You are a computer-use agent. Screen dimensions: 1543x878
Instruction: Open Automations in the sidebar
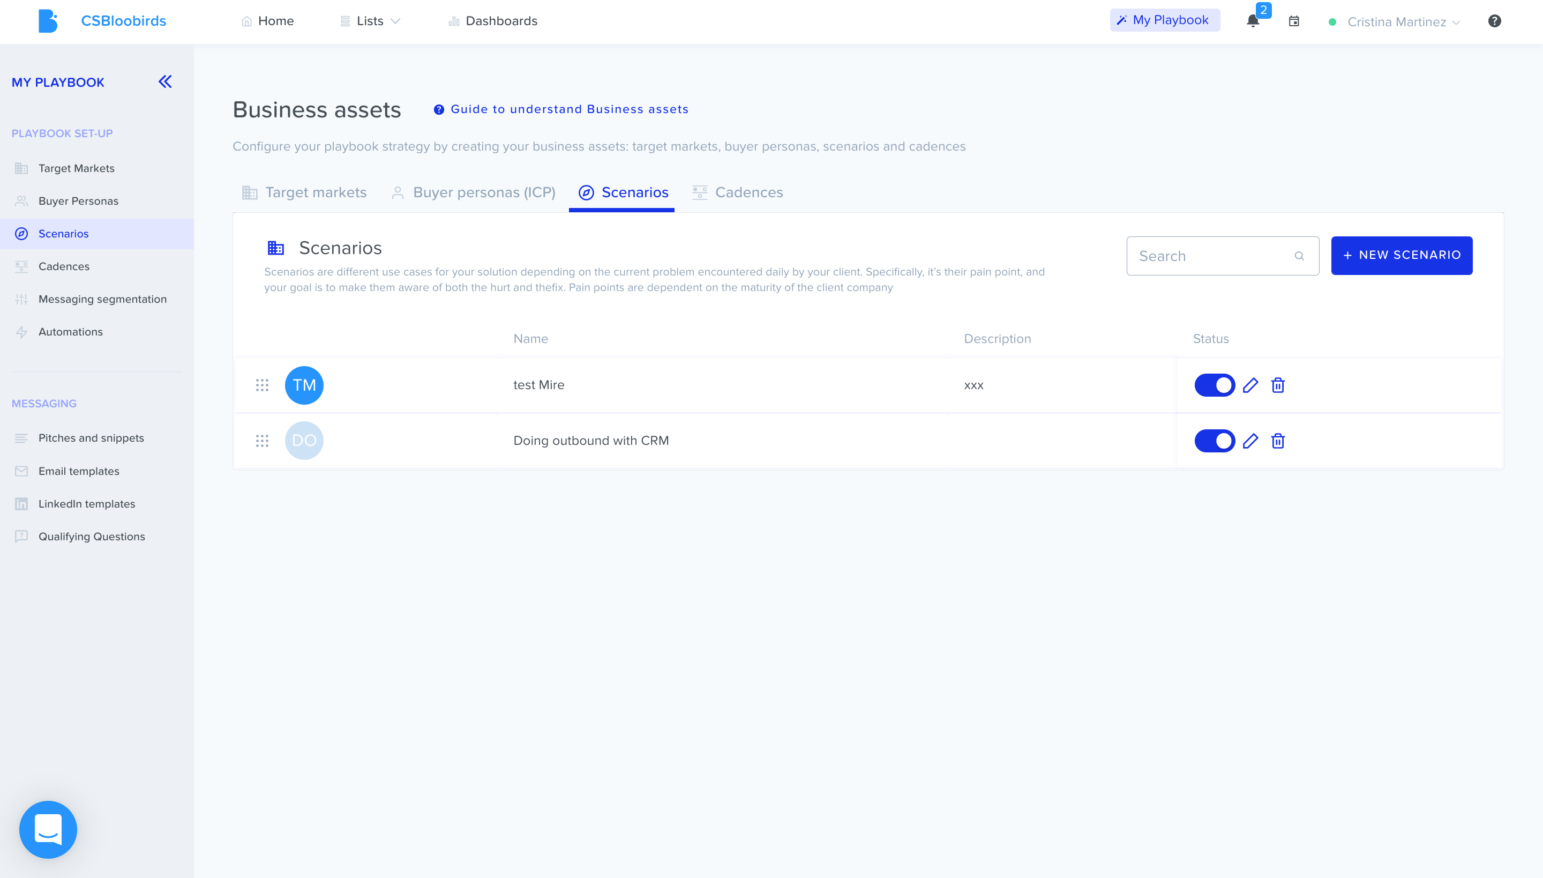pos(96,332)
